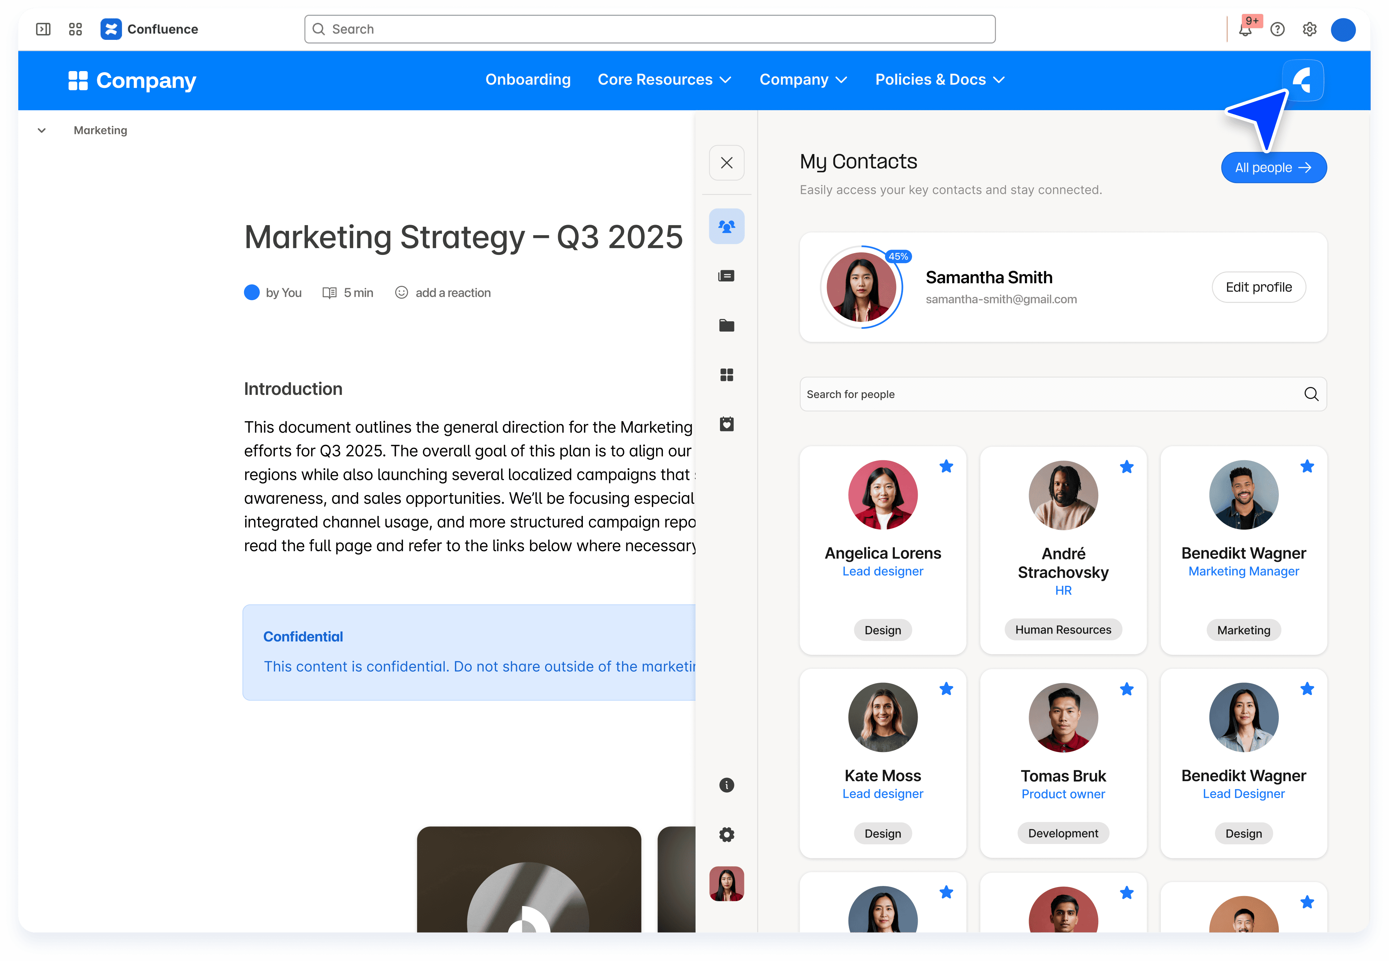Open the Company navigation menu
Image resolution: width=1389 pixels, height=961 pixels.
tap(803, 79)
